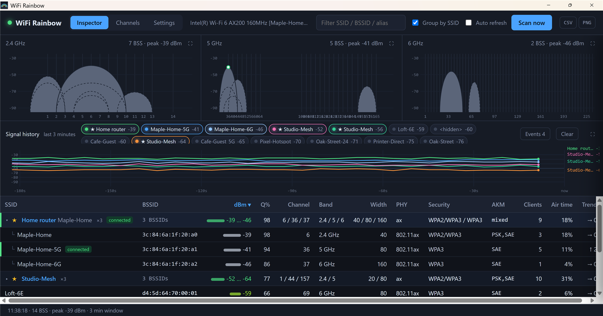The image size is (603, 316).
Task: Select the Maple-Home-6G BSSID row
Action: (x=298, y=264)
